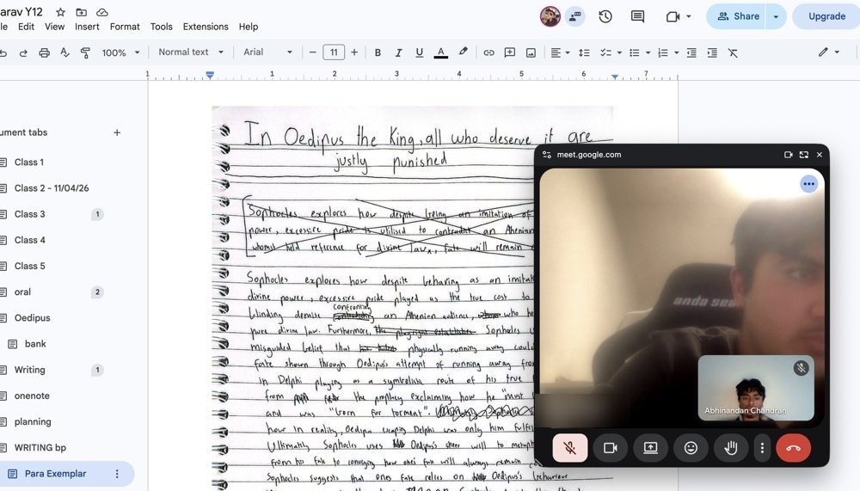860x491 pixels.
Task: Click the font size field 11
Action: coord(334,52)
